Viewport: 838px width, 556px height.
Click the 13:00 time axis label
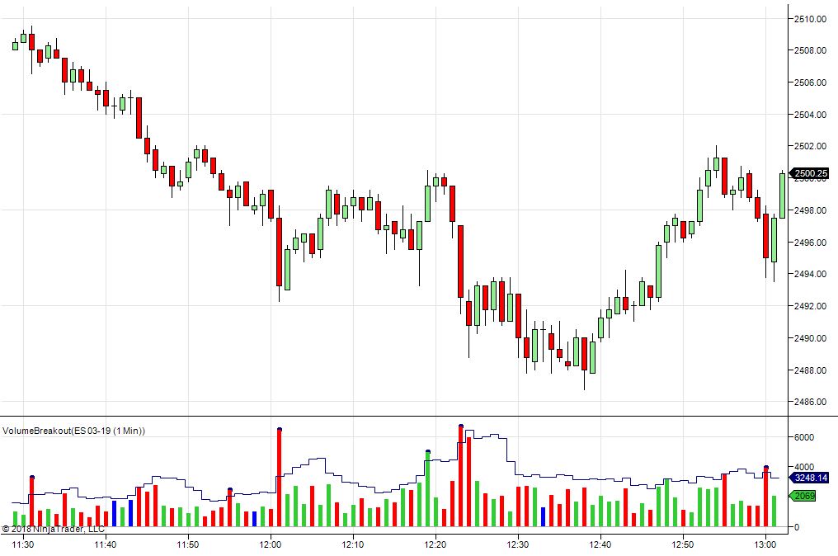pos(765,544)
